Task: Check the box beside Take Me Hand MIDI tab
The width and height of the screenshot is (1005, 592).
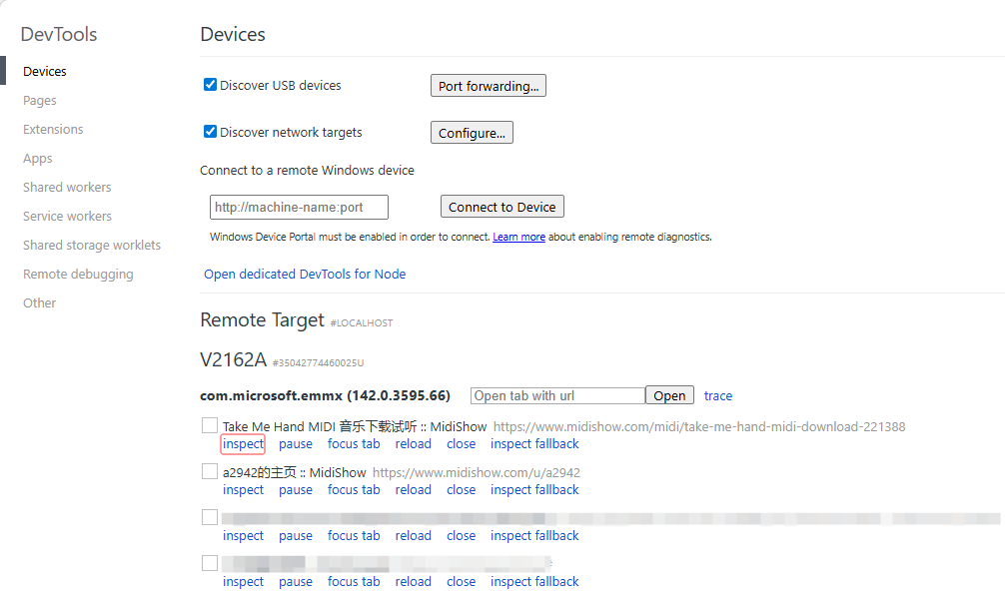Action: (210, 426)
